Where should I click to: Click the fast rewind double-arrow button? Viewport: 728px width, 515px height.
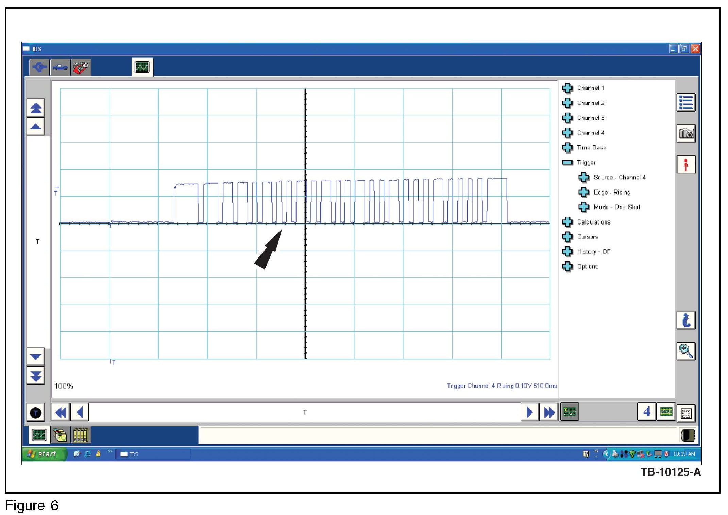(61, 413)
